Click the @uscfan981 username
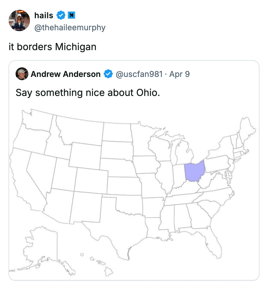Viewport: 268px width, 289px height. [x=139, y=74]
